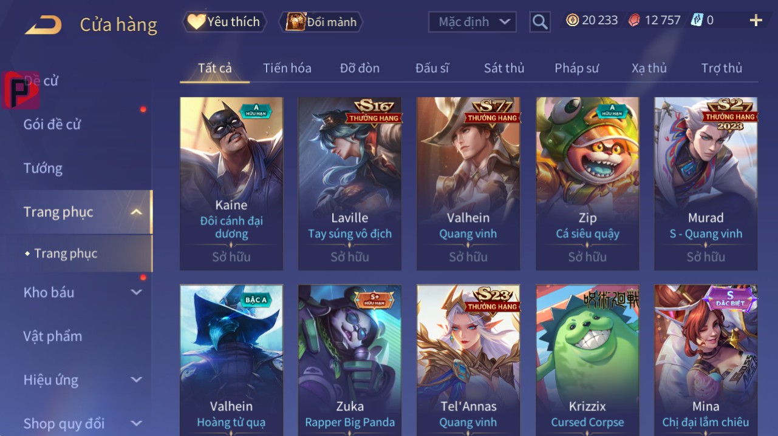Tap the plus icon to add currency

tap(756, 21)
